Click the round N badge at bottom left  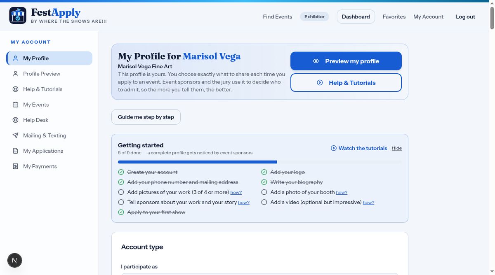[15, 260]
